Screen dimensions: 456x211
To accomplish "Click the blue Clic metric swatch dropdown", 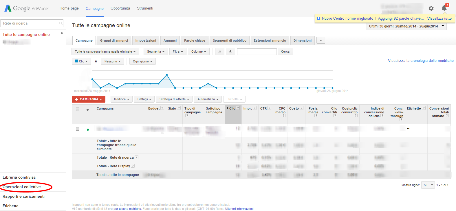I will [x=81, y=61].
